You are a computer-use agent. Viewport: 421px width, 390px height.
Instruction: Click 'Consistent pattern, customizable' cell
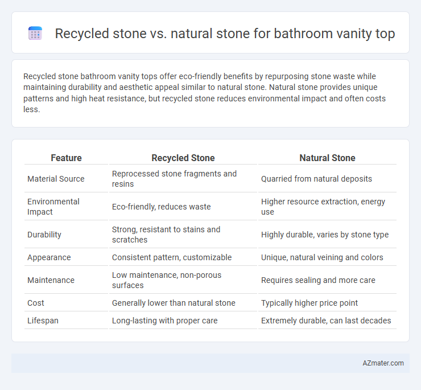click(x=183, y=257)
